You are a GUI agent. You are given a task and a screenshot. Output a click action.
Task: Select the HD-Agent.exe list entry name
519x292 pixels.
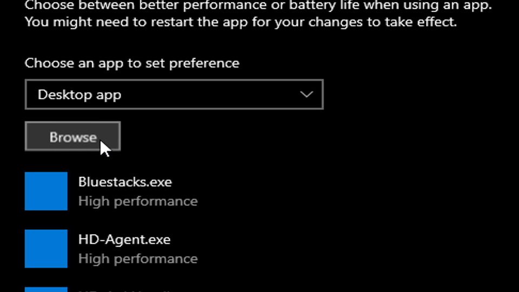124,240
